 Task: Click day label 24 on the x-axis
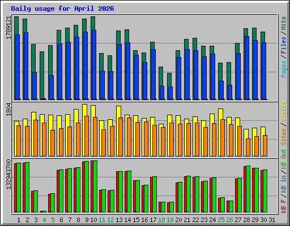click(212, 220)
